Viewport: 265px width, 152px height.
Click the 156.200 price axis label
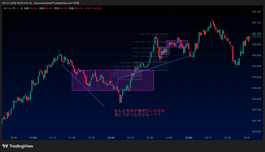256,12
